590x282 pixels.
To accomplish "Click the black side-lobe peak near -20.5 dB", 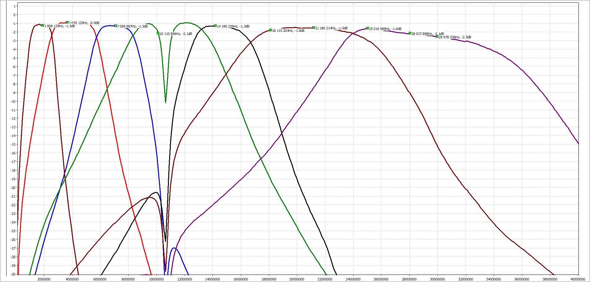I will coord(156,192).
